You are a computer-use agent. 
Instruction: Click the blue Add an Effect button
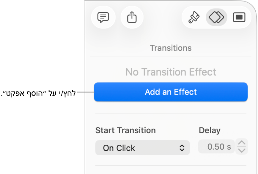click(171, 92)
